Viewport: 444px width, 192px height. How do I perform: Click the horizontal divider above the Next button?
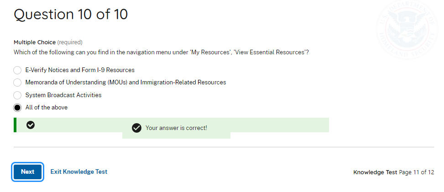(x=224, y=147)
